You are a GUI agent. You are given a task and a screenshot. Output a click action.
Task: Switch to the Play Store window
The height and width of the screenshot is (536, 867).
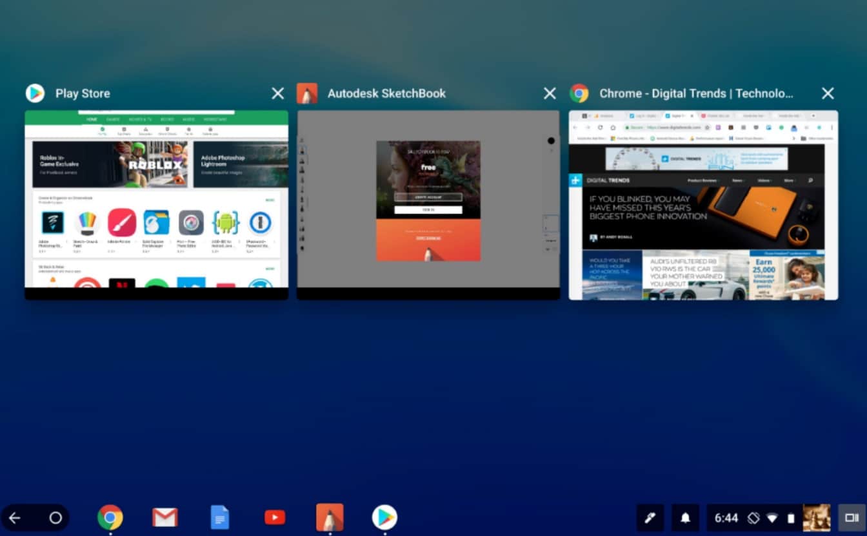click(156, 203)
